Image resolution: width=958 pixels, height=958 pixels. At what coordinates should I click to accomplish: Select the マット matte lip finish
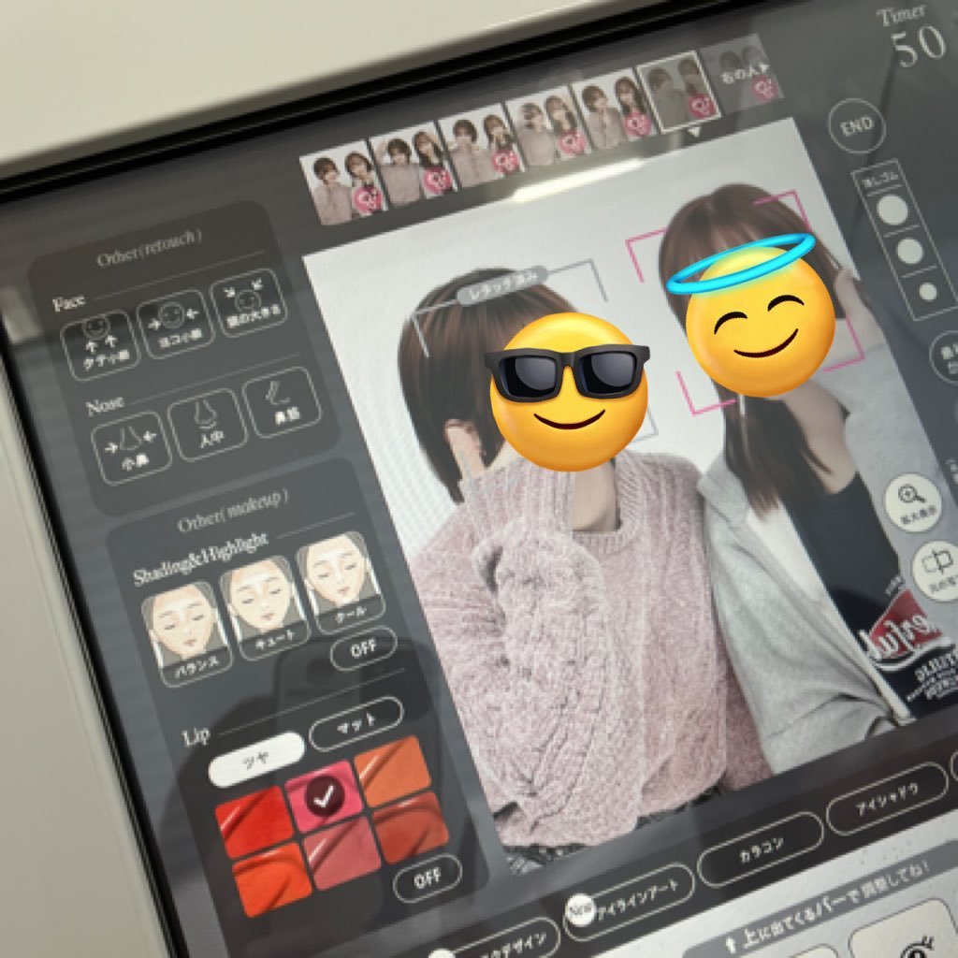coord(356,723)
